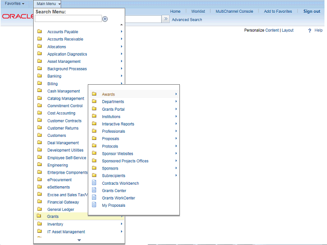This screenshot has width=327, height=245.
Task: Click the Help question mark icon
Action: 310,31
